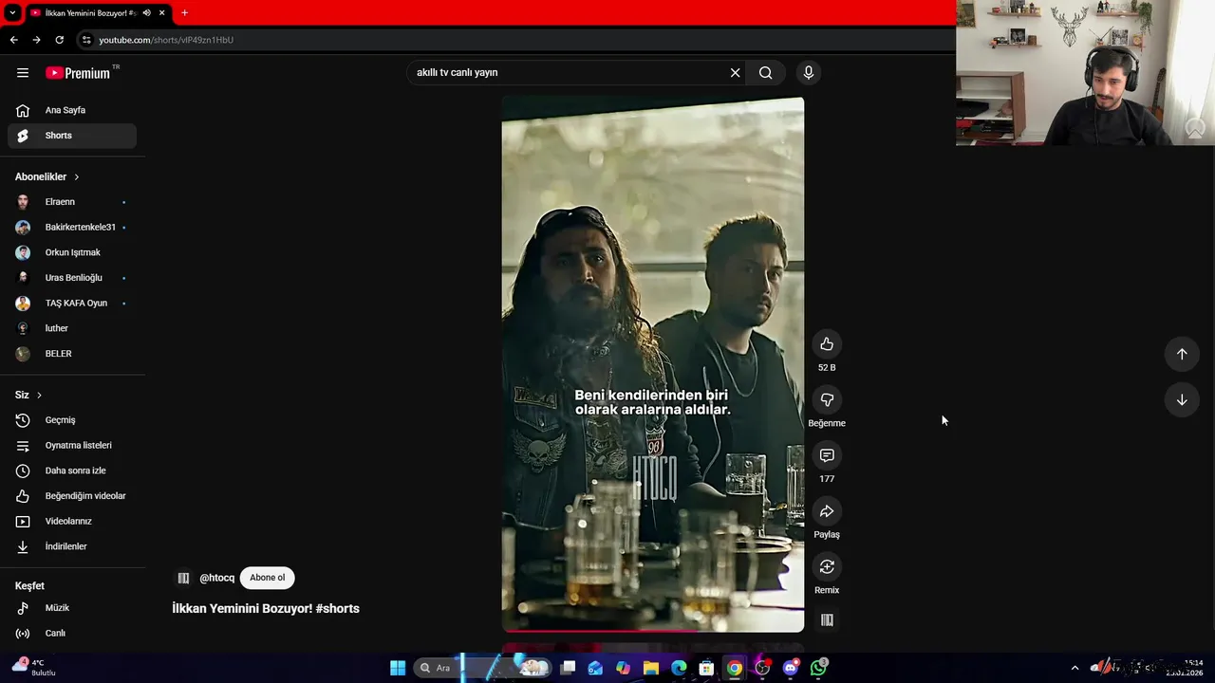Open the comments showing 177
This screenshot has width=1215, height=683.
827,456
